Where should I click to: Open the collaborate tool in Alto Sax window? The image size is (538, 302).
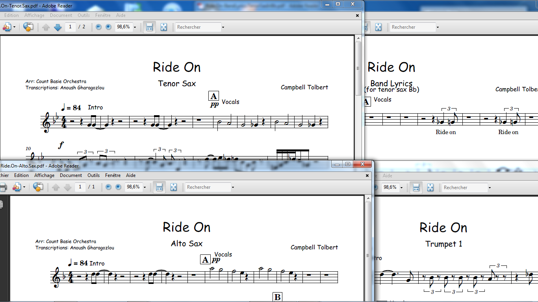(38, 187)
